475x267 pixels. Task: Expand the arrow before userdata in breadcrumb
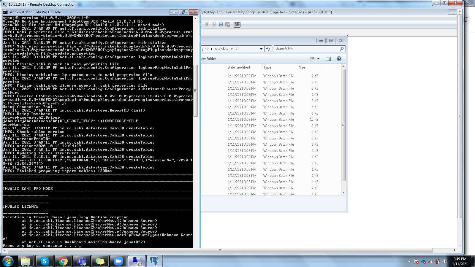tap(212, 49)
